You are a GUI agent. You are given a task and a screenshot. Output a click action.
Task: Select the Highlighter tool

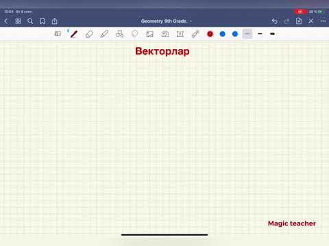[104, 34]
